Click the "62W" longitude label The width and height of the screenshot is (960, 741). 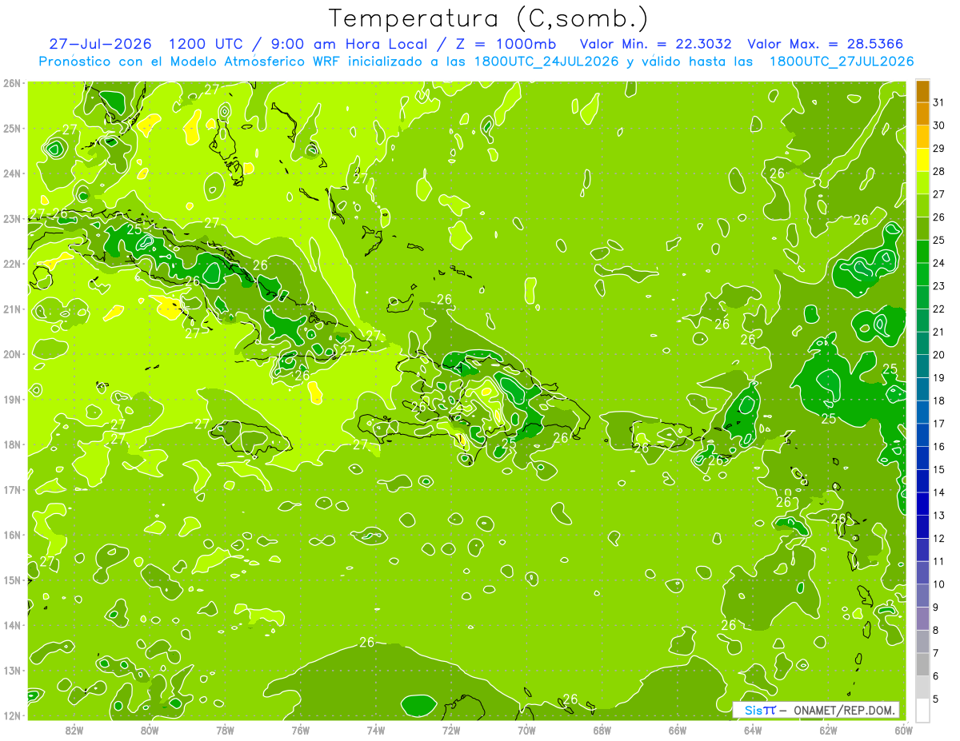pos(828,730)
